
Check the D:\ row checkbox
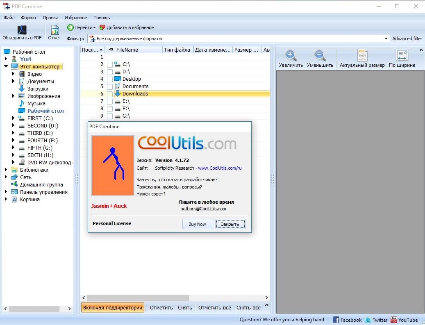[x=109, y=72]
